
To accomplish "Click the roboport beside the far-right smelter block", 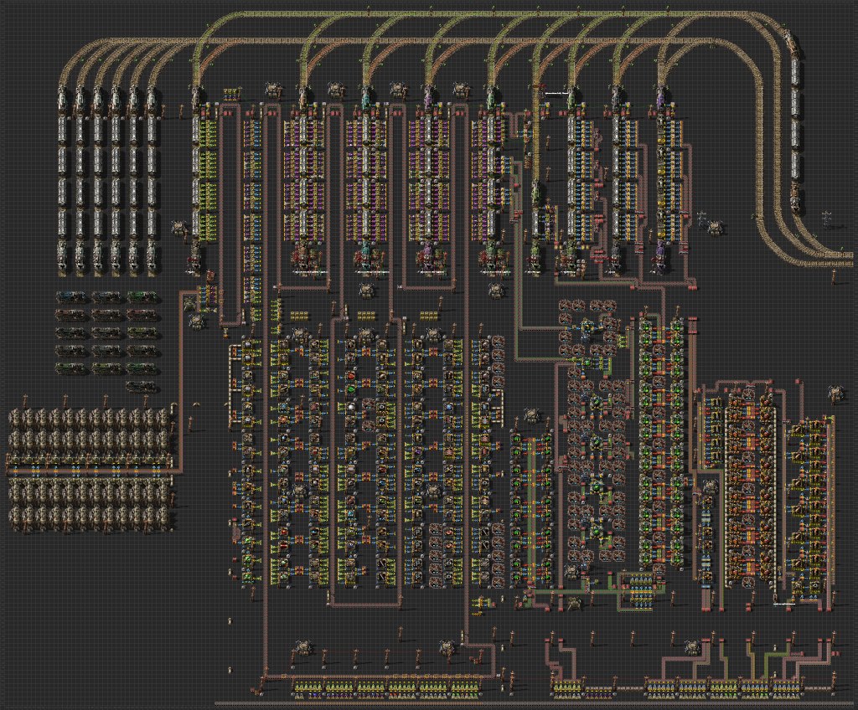I will (x=836, y=392).
